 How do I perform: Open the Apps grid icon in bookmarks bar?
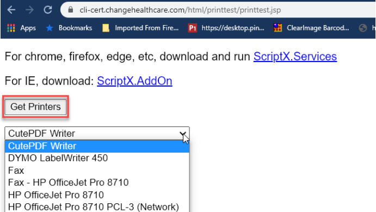(11, 28)
